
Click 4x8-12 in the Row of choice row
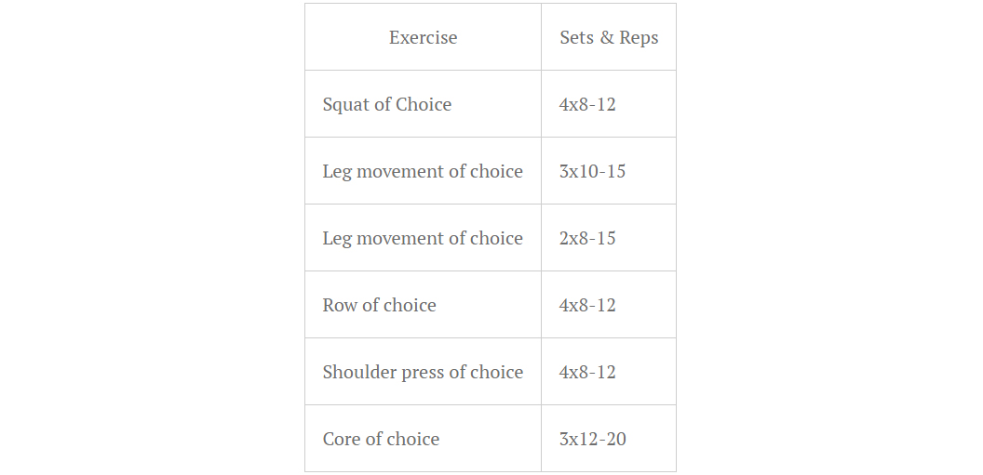(587, 306)
